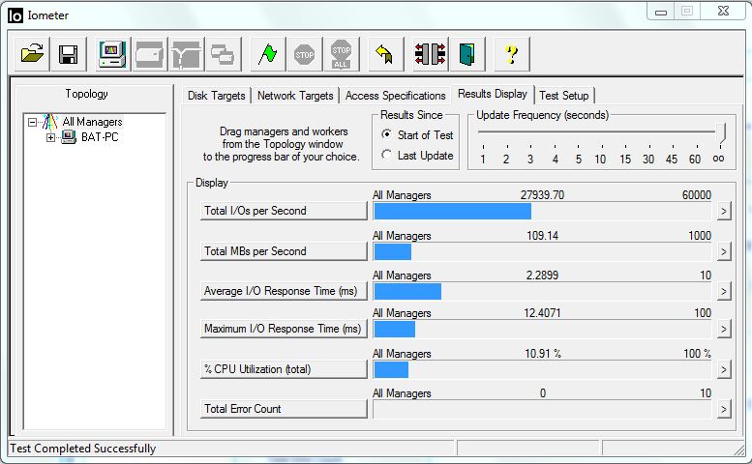Click the Stop All tests icon

341,54
